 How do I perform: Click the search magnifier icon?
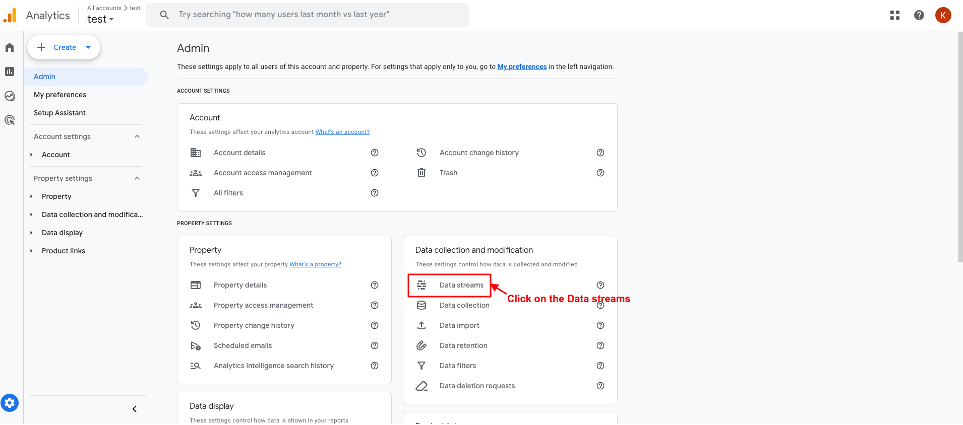164,15
